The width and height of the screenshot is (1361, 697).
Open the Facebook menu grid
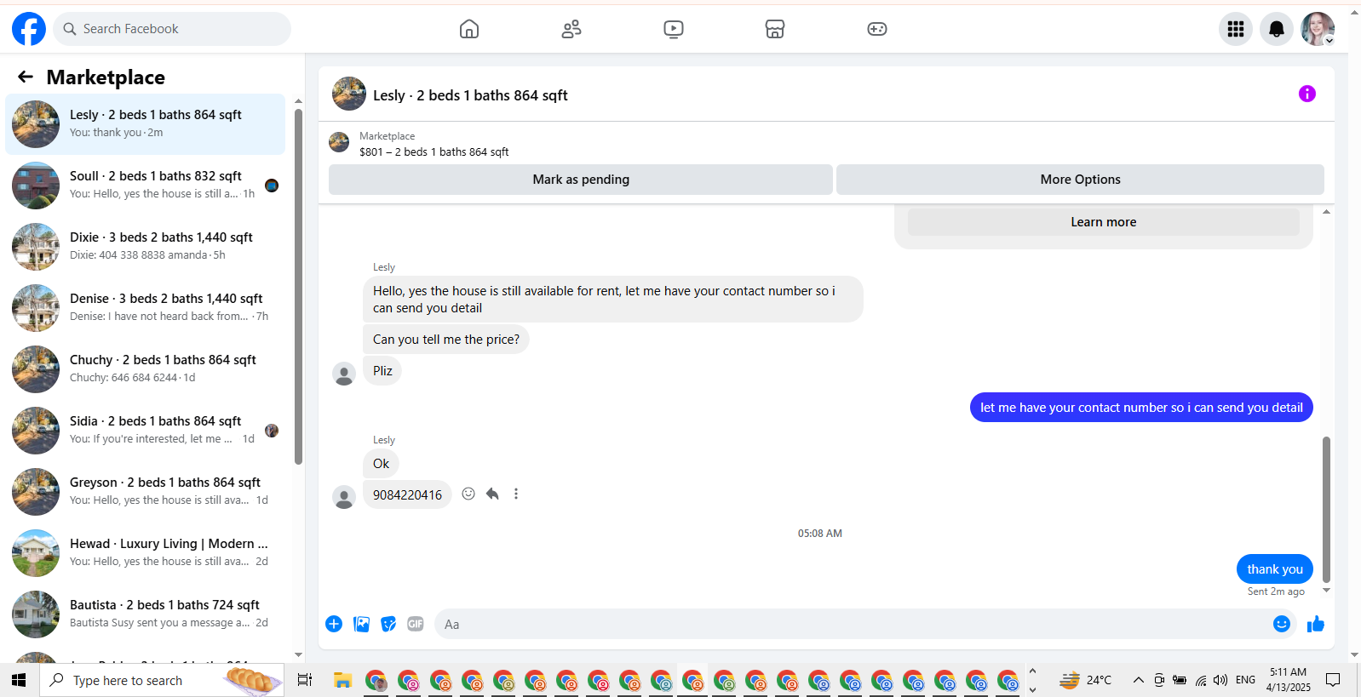1236,29
